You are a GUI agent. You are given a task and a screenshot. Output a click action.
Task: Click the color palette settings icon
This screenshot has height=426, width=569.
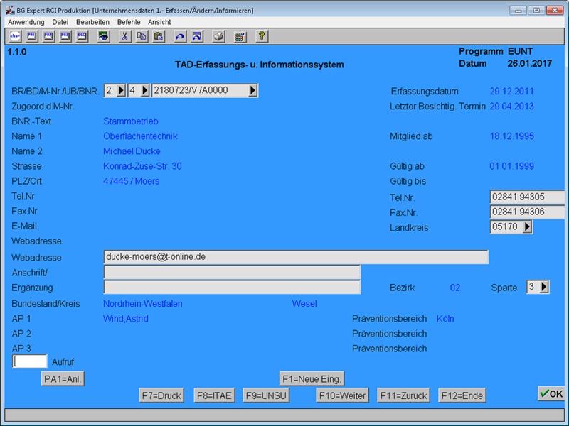pos(240,36)
